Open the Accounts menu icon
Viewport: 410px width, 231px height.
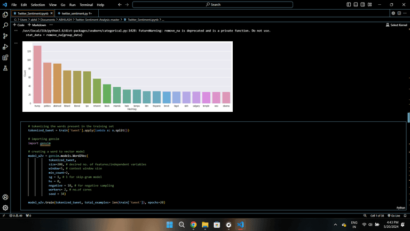pos(5,197)
